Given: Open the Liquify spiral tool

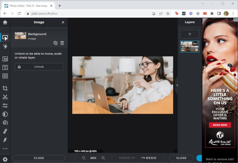Looking at the screenshot, I should coord(5,123).
